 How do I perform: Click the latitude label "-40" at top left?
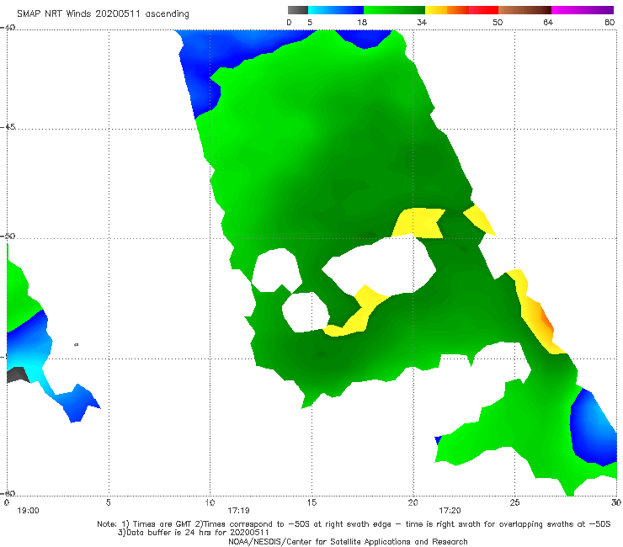(8, 28)
